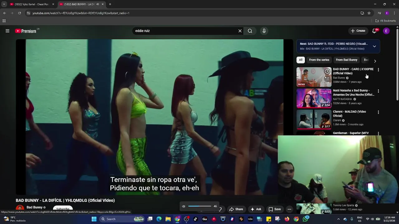399x224 pixels.
Task: Close the Vybz Kartel tab
Action: click(53, 4)
